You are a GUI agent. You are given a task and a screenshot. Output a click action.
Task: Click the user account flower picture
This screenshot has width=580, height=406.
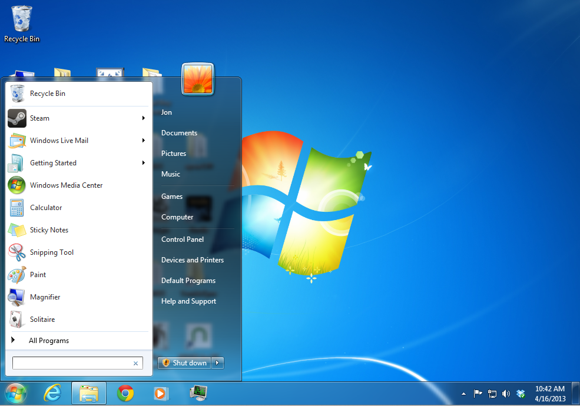click(198, 79)
